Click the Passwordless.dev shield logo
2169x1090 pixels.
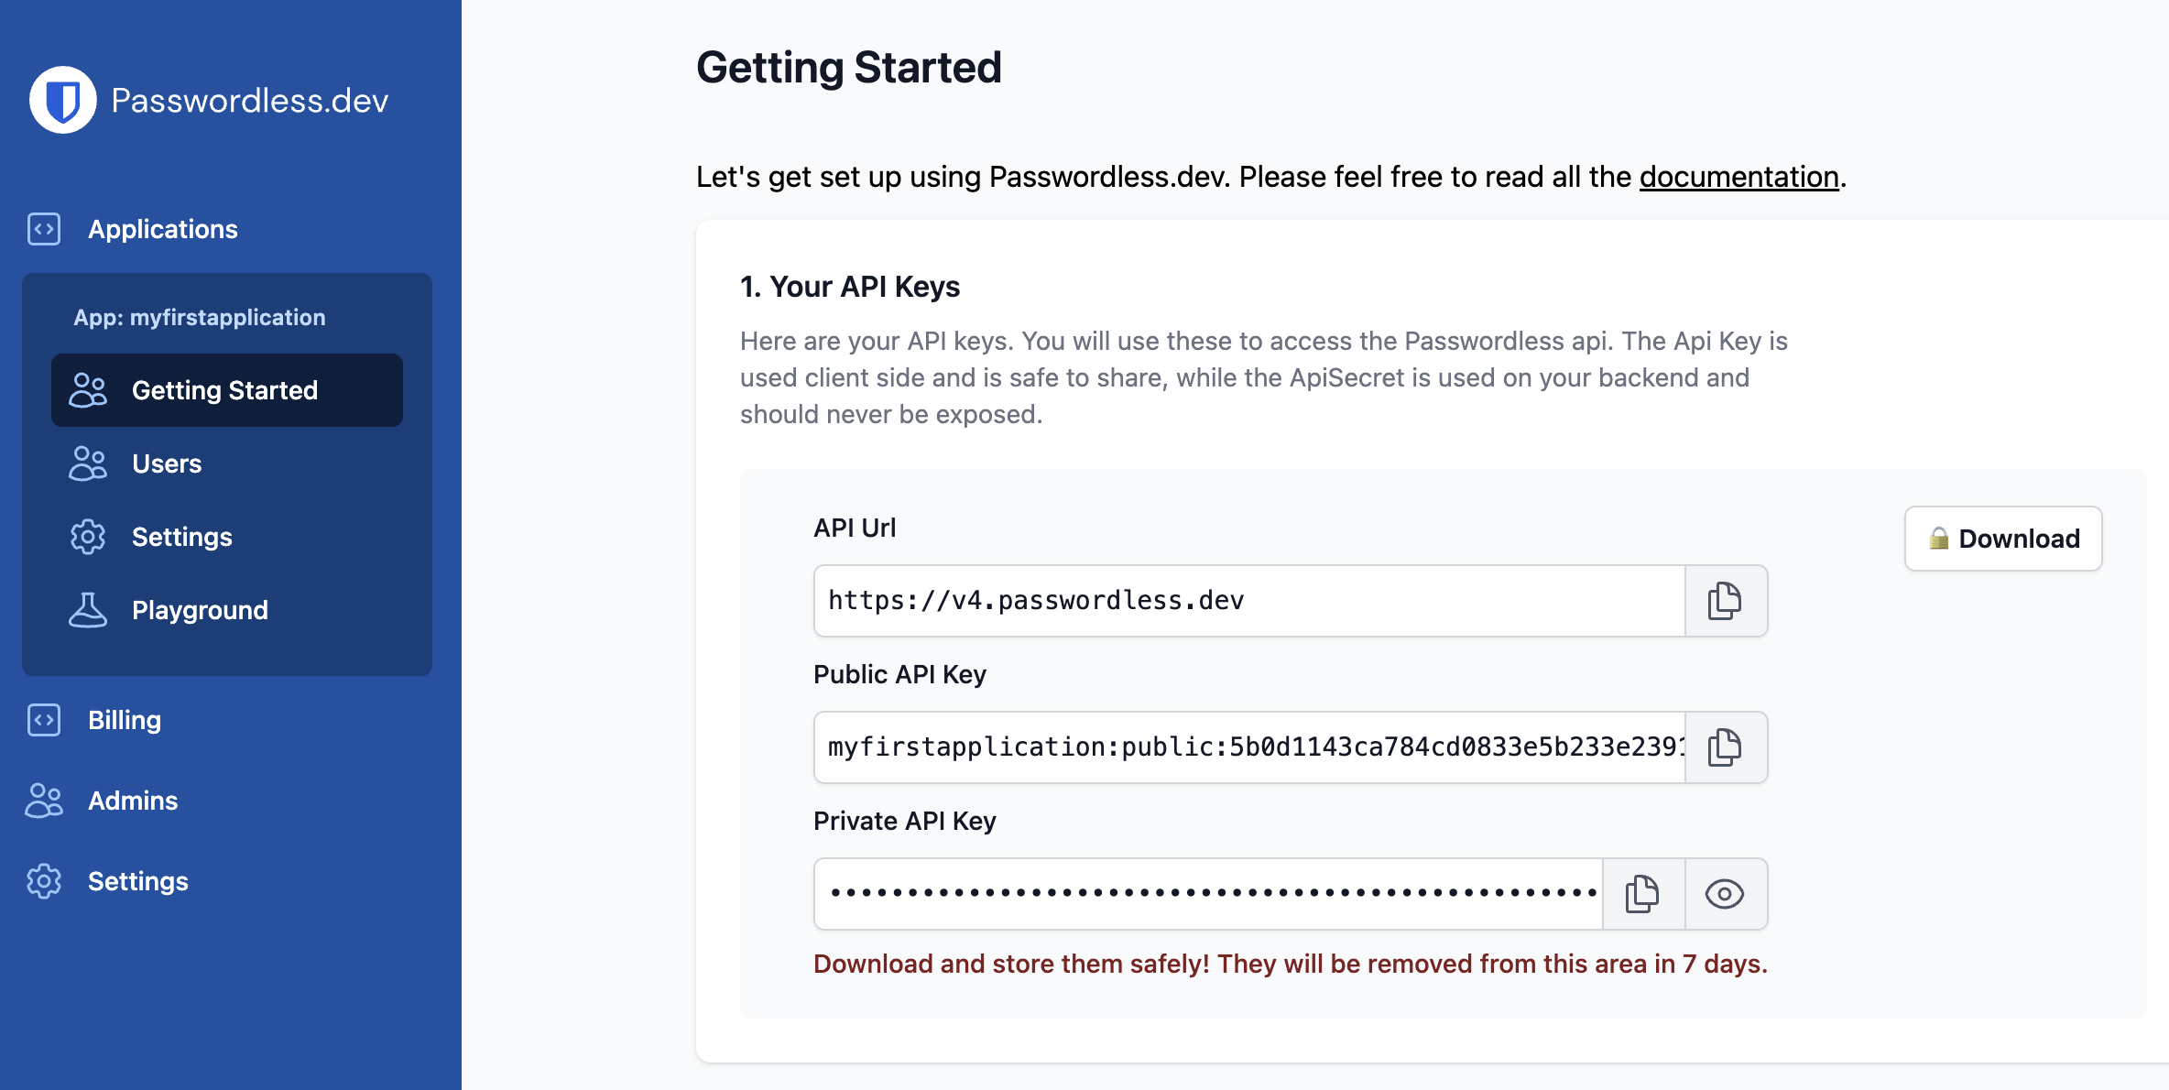click(61, 99)
